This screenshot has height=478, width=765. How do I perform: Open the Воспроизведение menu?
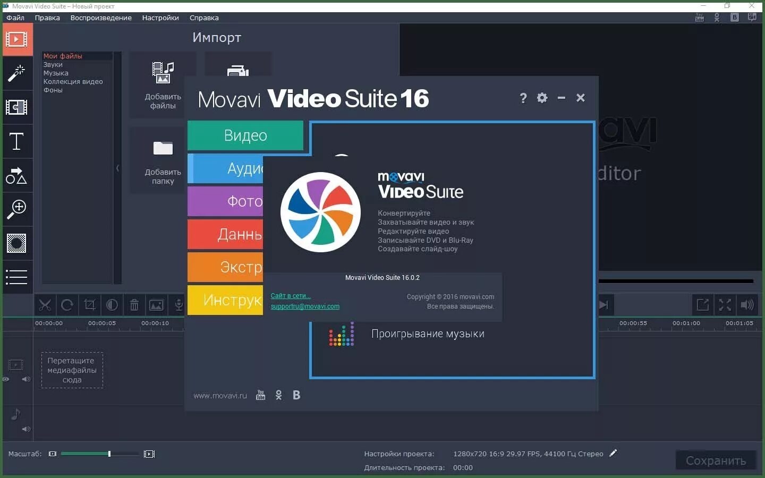(101, 18)
